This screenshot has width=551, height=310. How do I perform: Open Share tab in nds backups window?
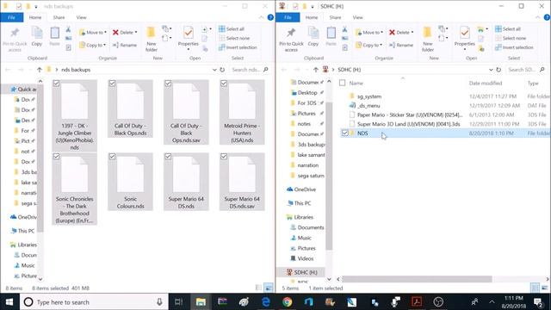59,17
